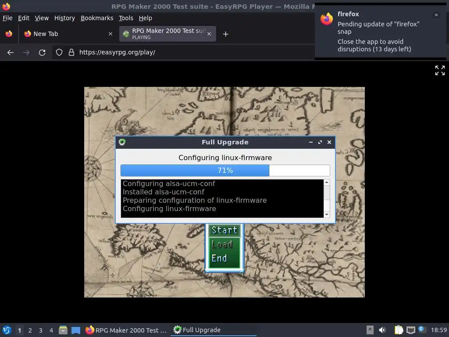
Task: Reload the current page
Action: point(42,53)
